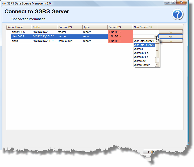Select /ds/DataSource1 from the dropdown list
Image resolution: width=194 pixels, height=167 pixels.
(x=144, y=41)
